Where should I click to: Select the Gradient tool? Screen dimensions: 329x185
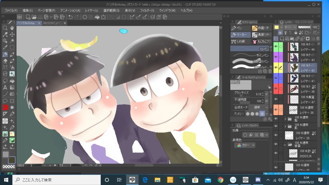coord(12,88)
